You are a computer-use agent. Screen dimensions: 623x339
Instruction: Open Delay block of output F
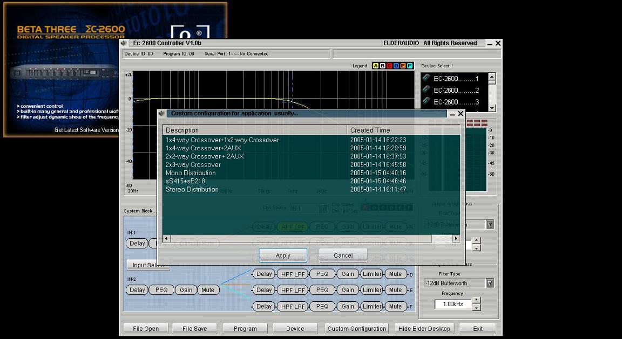264,307
